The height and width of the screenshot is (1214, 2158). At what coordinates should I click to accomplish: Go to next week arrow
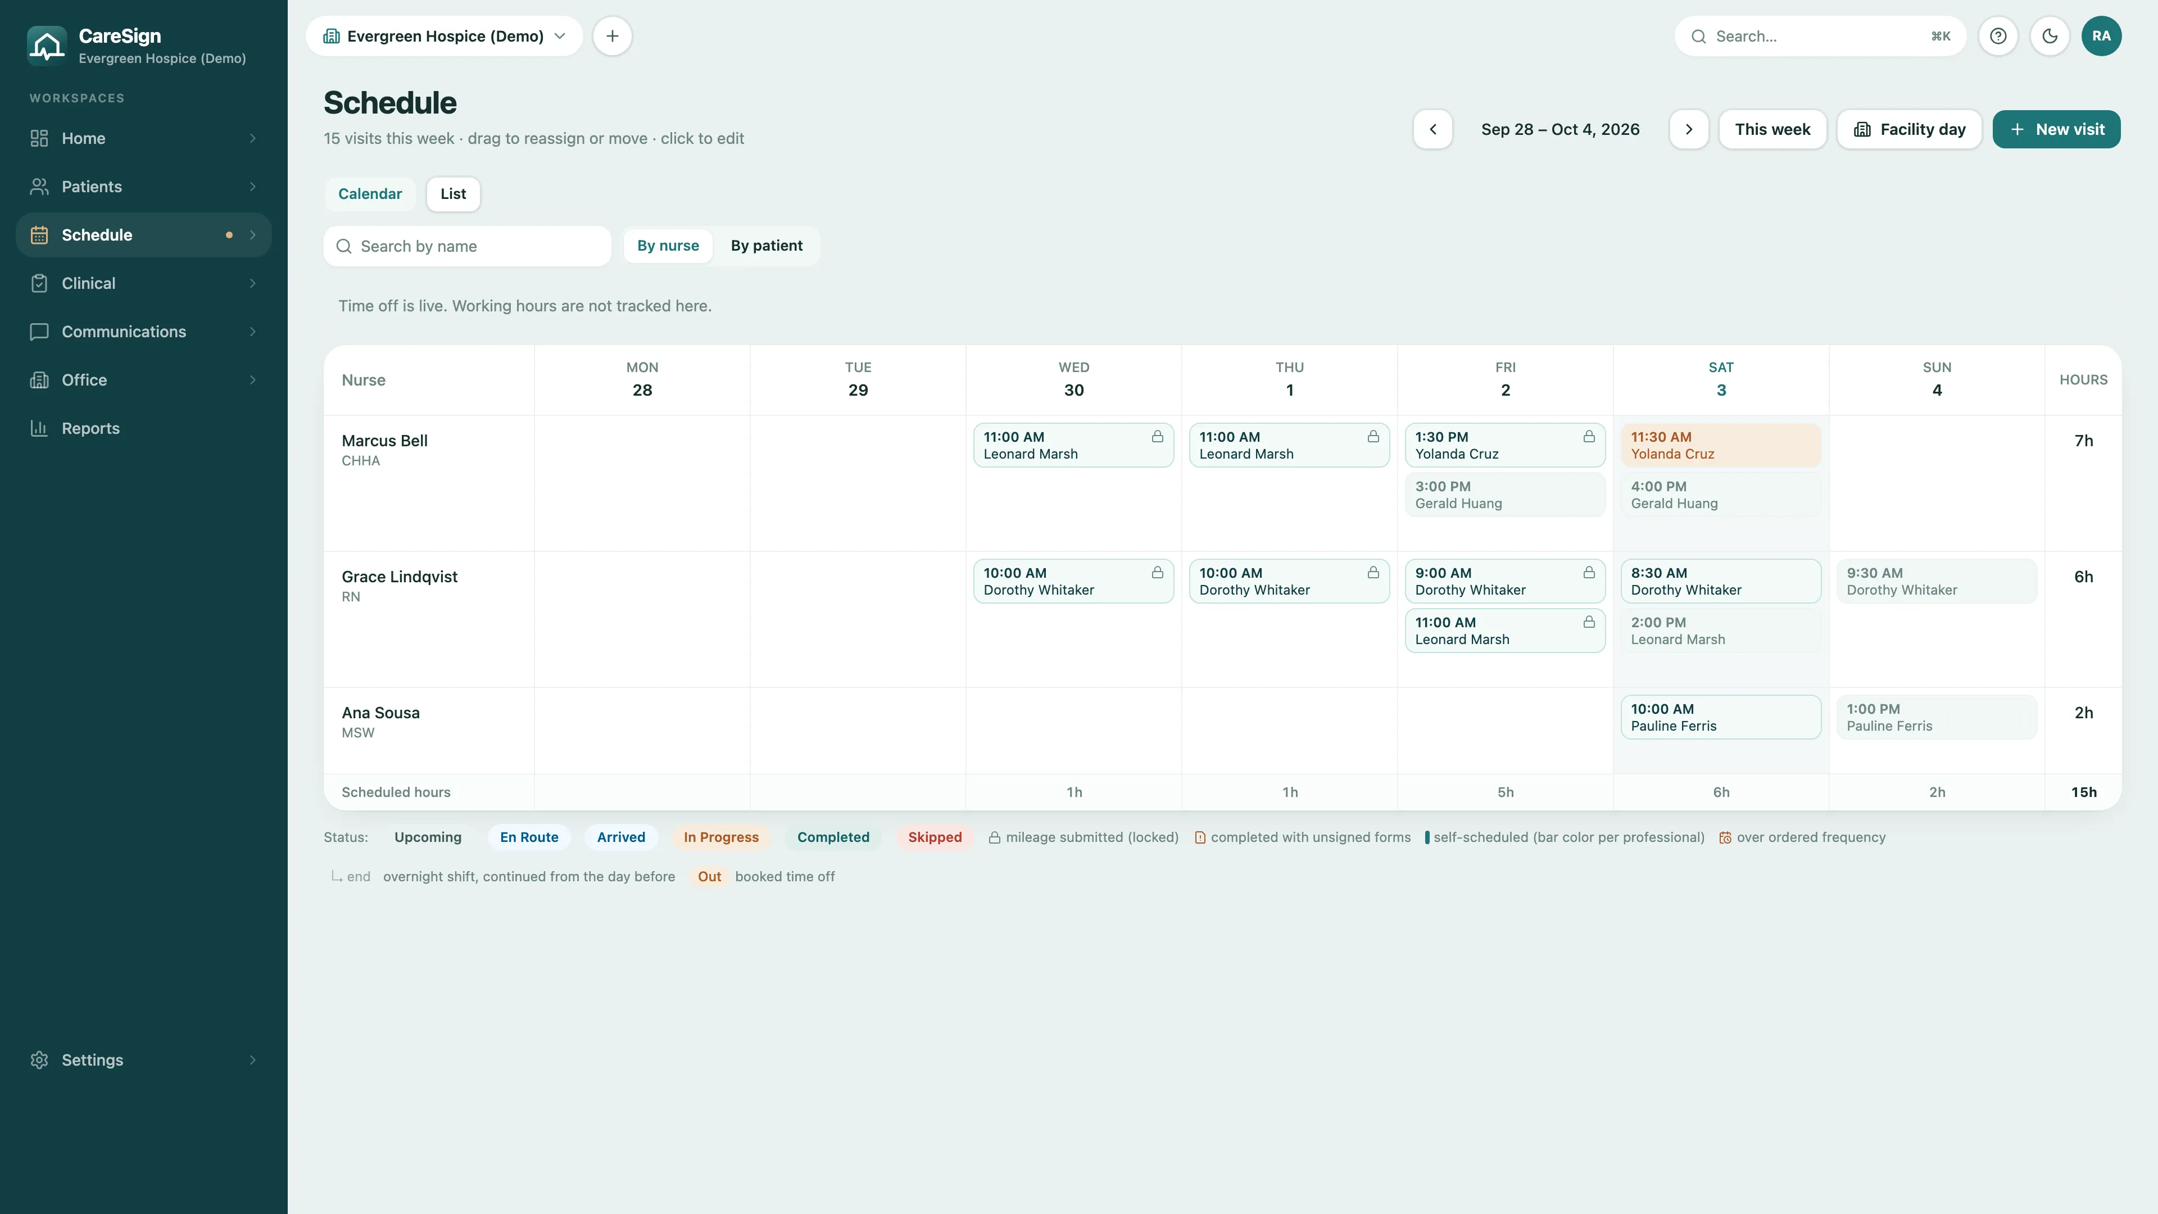[x=1689, y=129]
